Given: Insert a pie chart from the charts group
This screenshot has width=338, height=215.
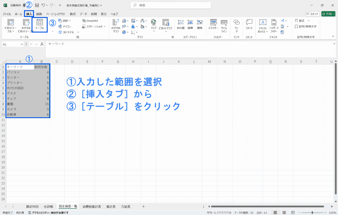Looking at the screenshot, I should tap(124, 32).
